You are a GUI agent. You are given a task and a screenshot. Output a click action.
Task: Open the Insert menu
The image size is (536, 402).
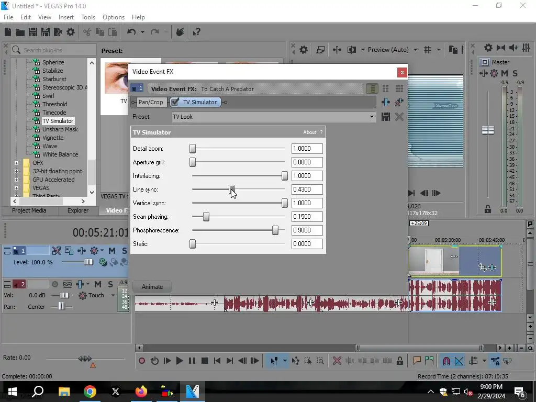pos(66,17)
